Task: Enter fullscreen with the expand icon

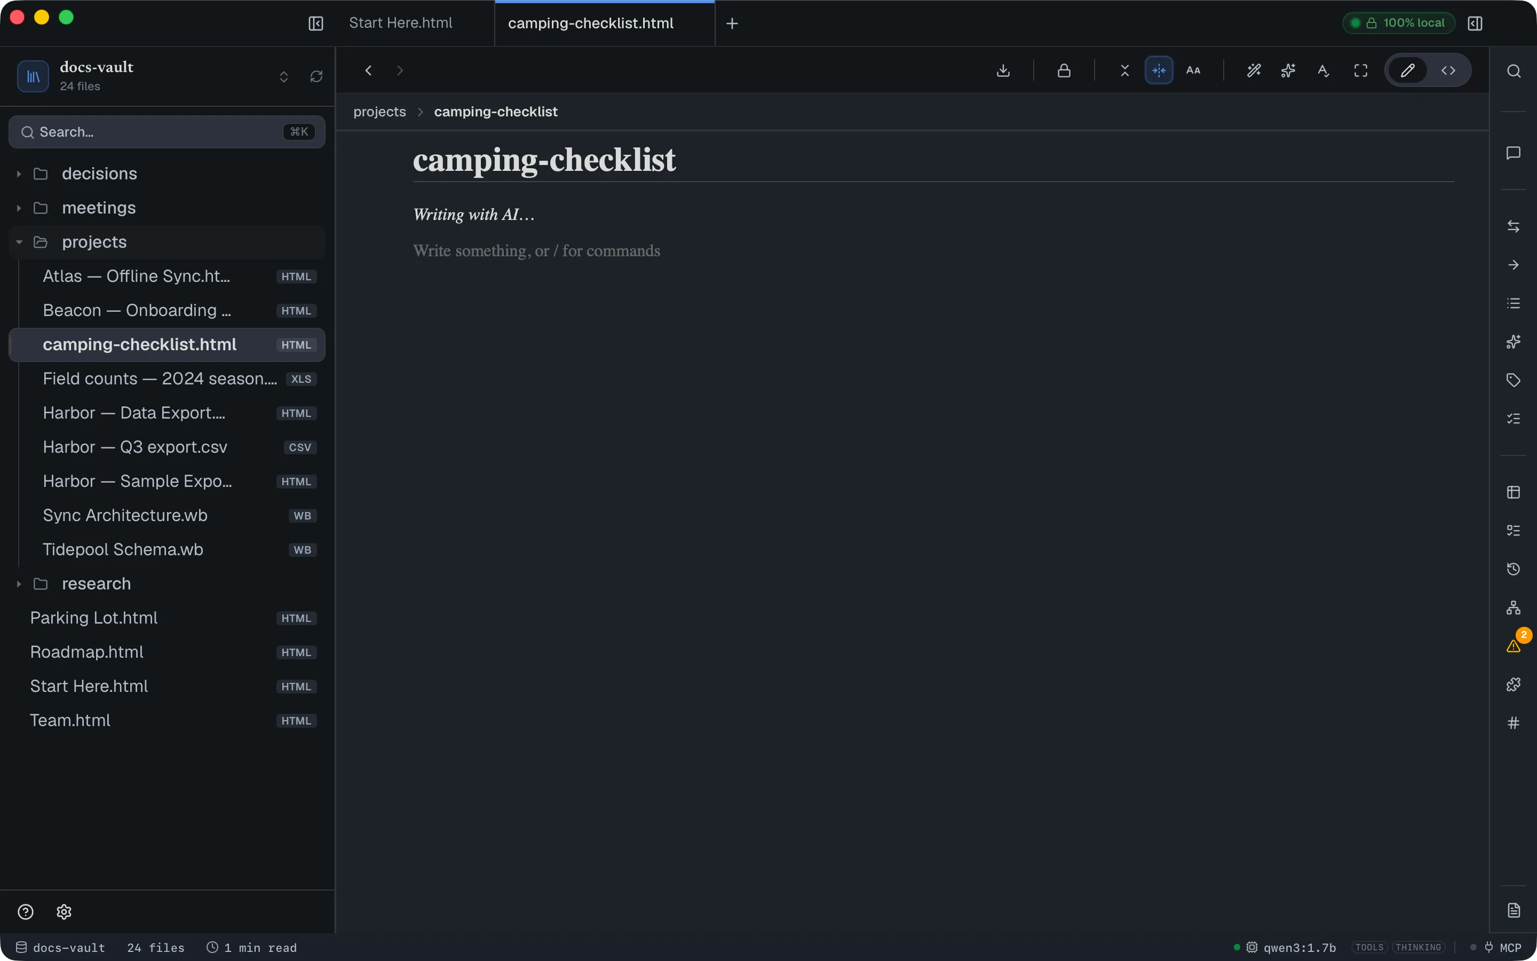Action: [x=1360, y=70]
